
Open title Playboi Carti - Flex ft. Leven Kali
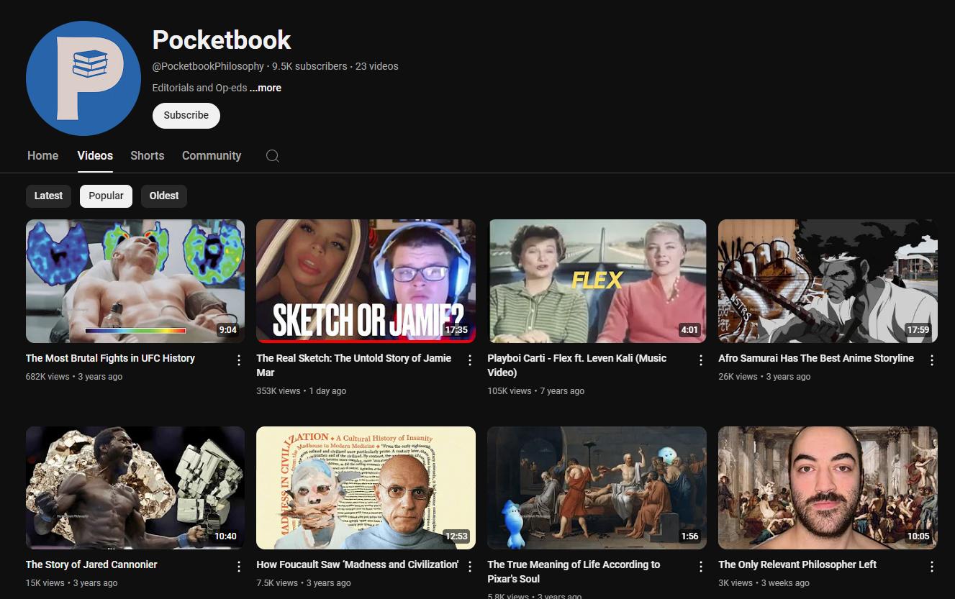[x=577, y=365]
